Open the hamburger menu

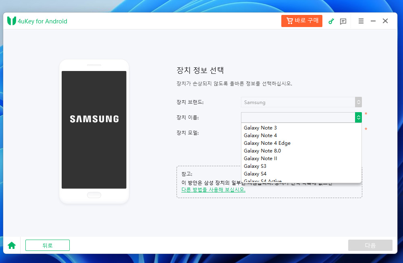point(361,21)
